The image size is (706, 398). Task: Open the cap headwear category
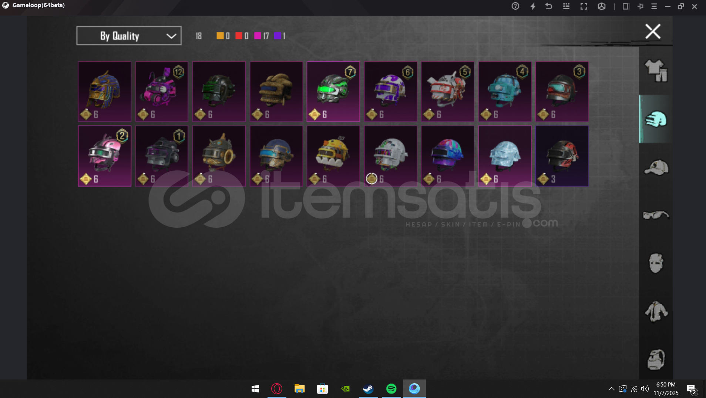point(656,167)
